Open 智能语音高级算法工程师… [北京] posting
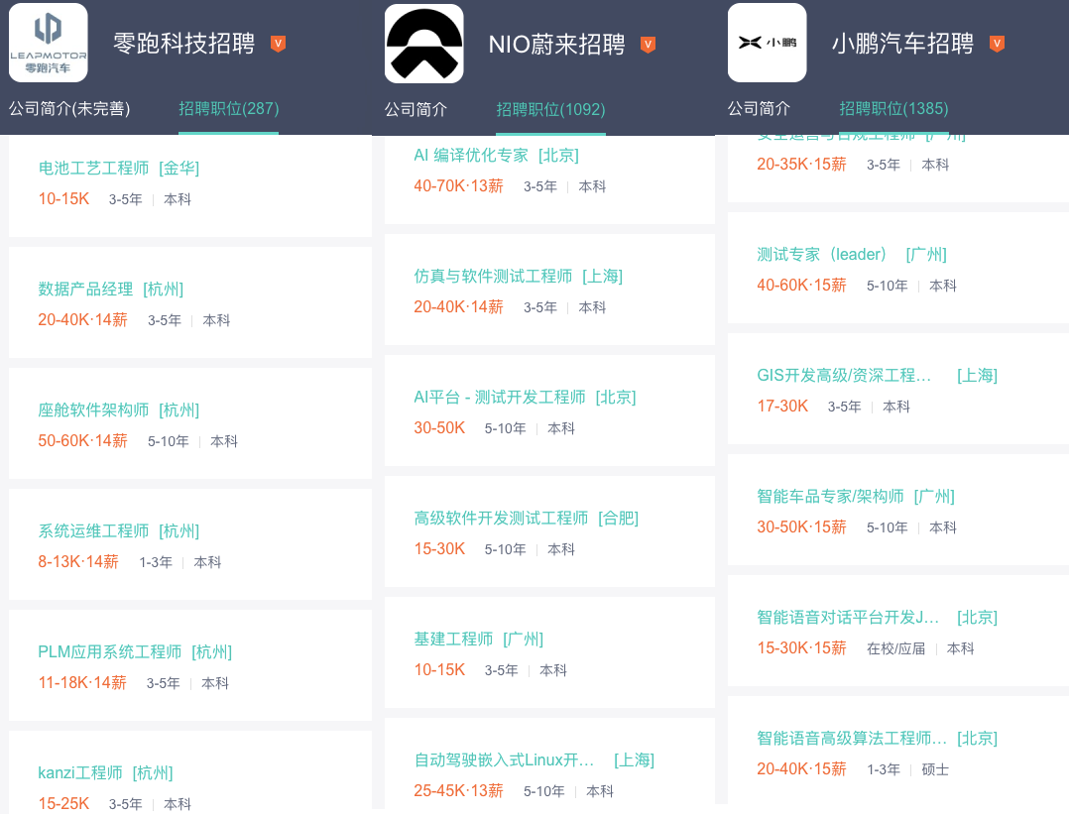Viewport: 1069px width, 816px height. point(878,739)
